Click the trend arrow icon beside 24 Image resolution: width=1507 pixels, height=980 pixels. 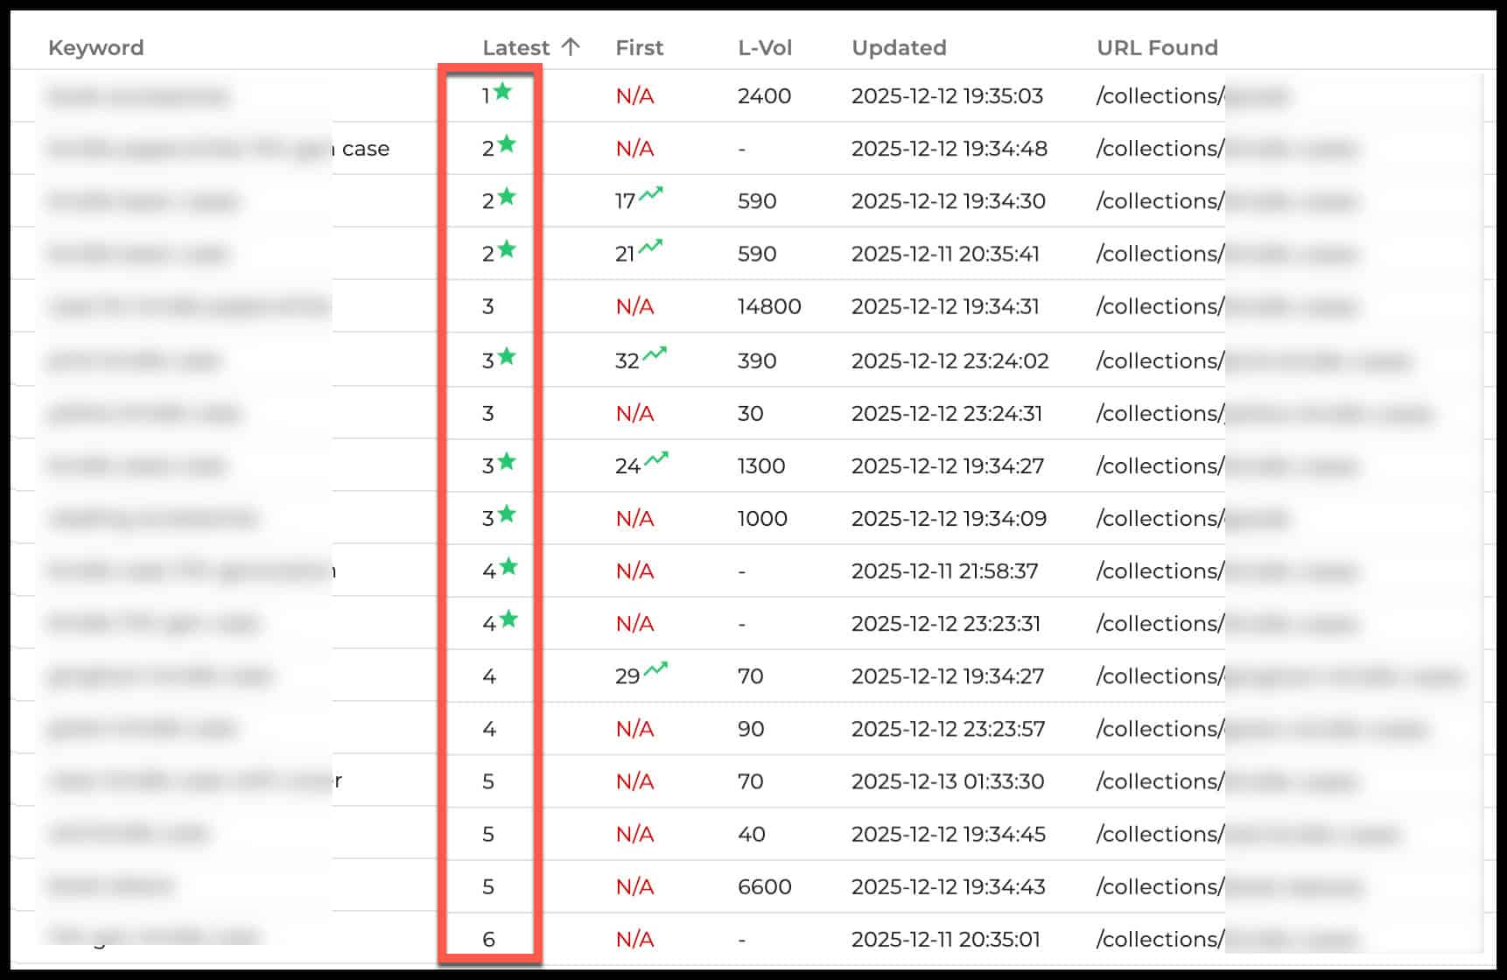pyautogui.click(x=655, y=458)
